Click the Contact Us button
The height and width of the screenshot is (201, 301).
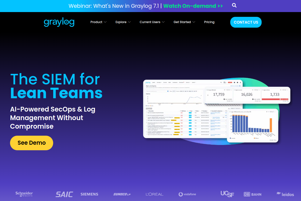(246, 22)
